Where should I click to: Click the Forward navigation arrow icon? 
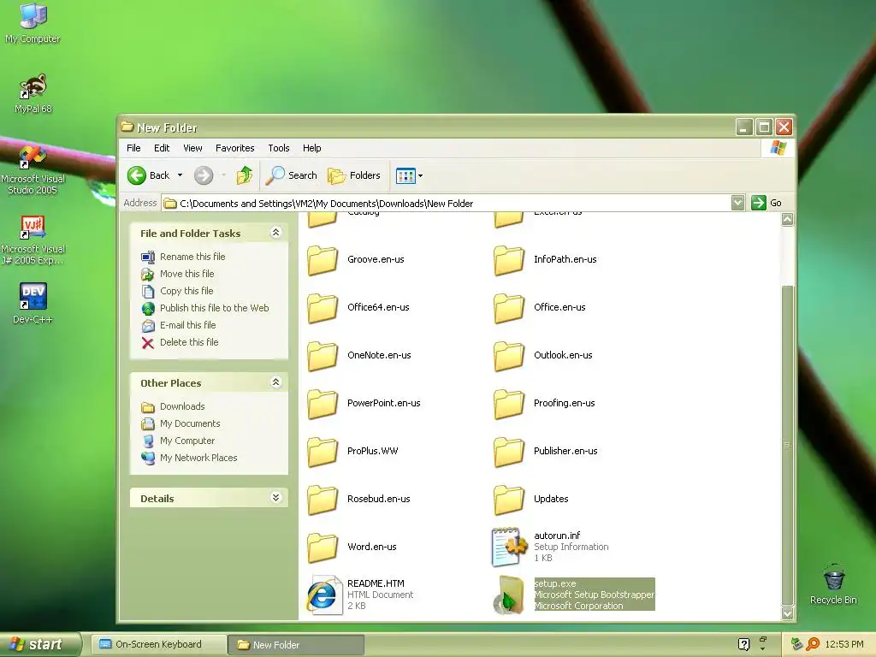coord(204,175)
